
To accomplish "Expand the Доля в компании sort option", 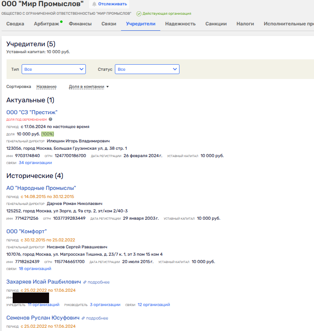I will pyautogui.click(x=89, y=87).
